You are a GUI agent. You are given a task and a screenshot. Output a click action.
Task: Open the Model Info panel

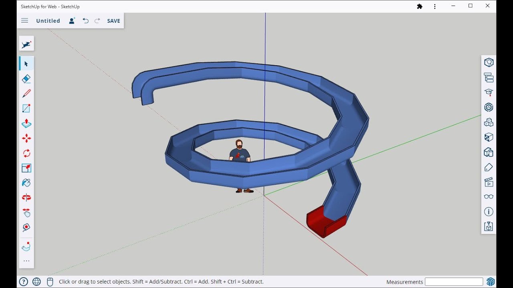point(489,212)
